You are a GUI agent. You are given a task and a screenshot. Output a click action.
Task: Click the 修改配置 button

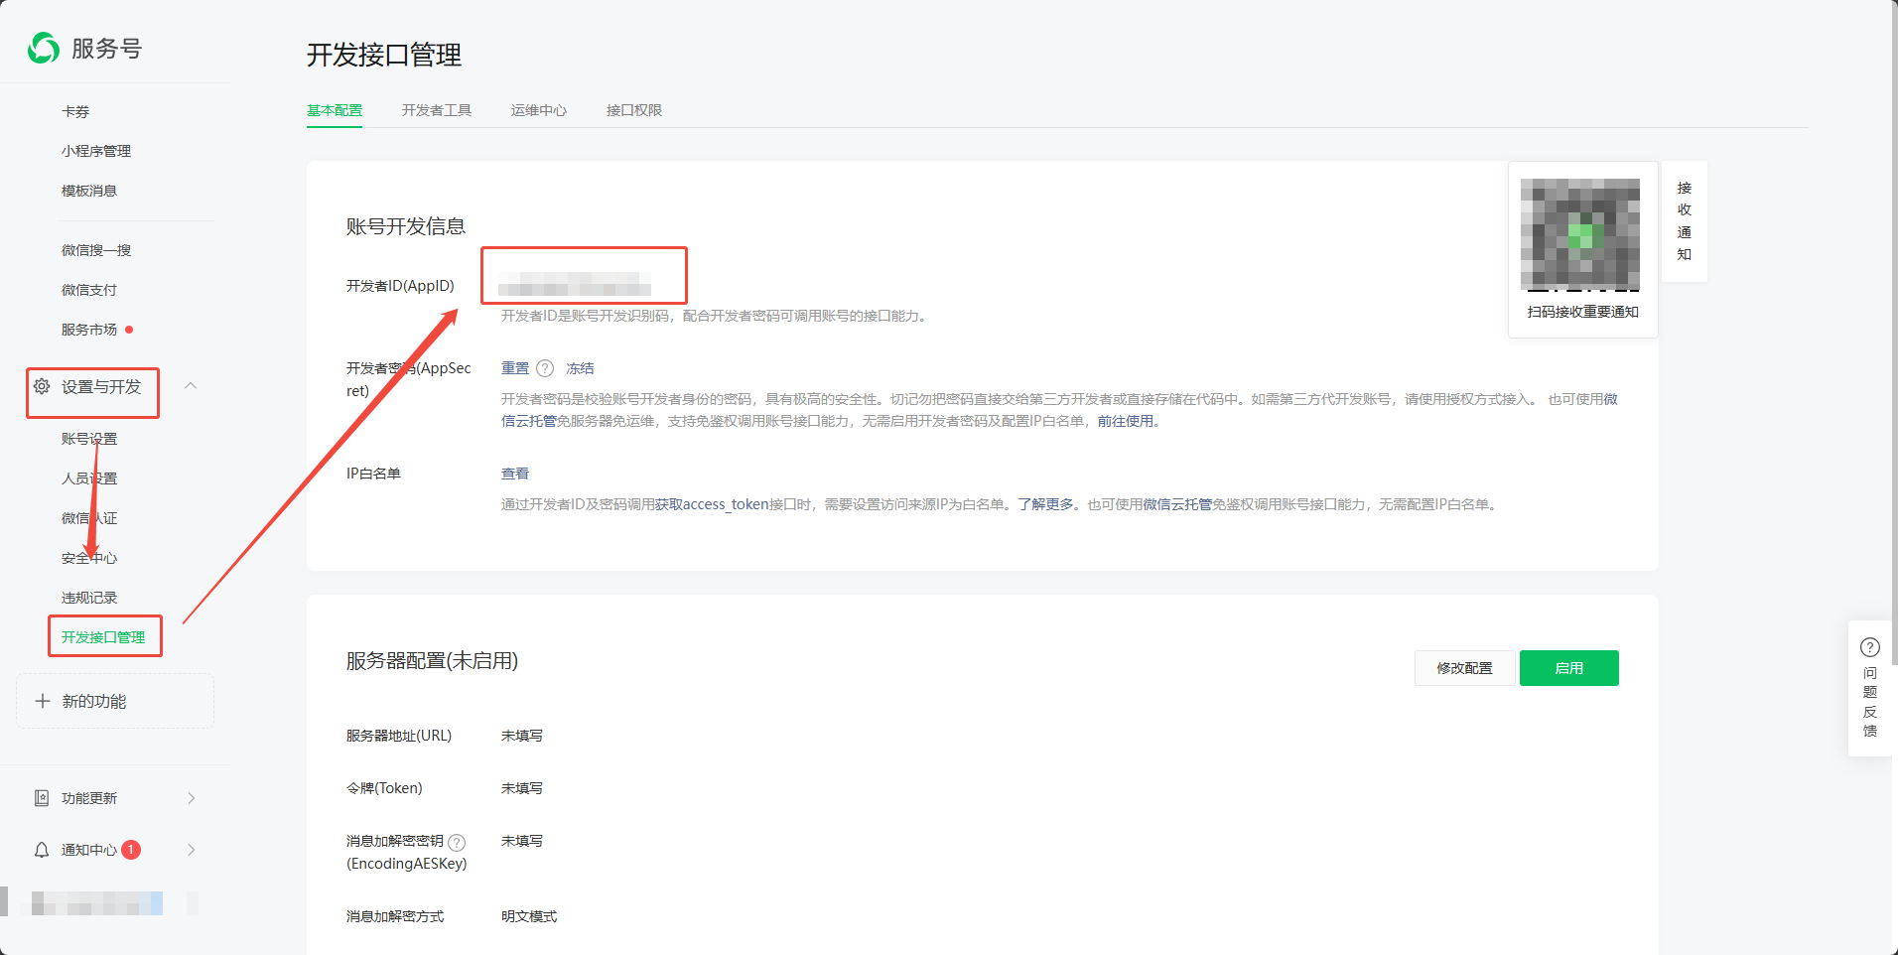point(1464,668)
